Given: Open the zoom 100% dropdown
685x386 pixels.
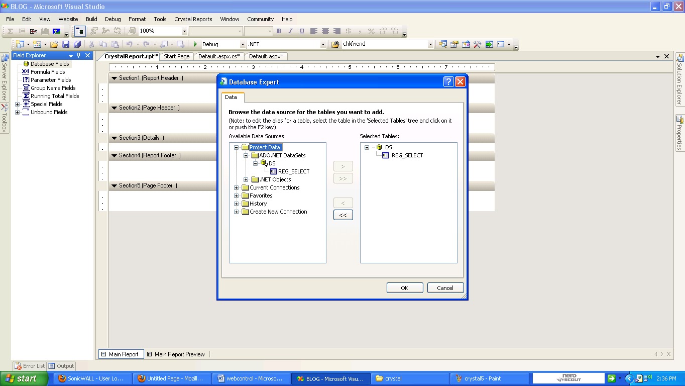Looking at the screenshot, I should [184, 31].
